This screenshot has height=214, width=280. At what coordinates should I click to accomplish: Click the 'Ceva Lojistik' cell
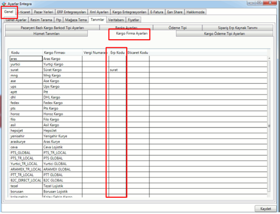[x=62, y=147]
